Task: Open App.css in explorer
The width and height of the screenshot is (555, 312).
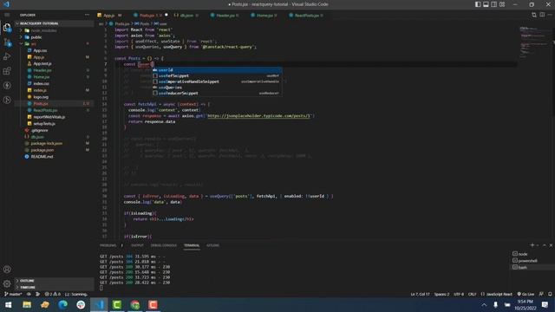Action: click(40, 50)
